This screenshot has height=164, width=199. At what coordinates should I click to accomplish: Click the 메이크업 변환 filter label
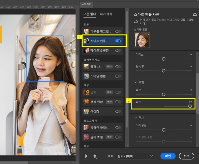pyautogui.click(x=99, y=50)
